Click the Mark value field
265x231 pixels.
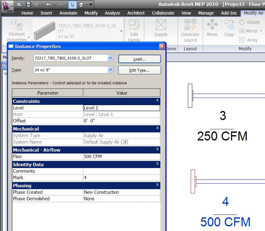click(122, 178)
